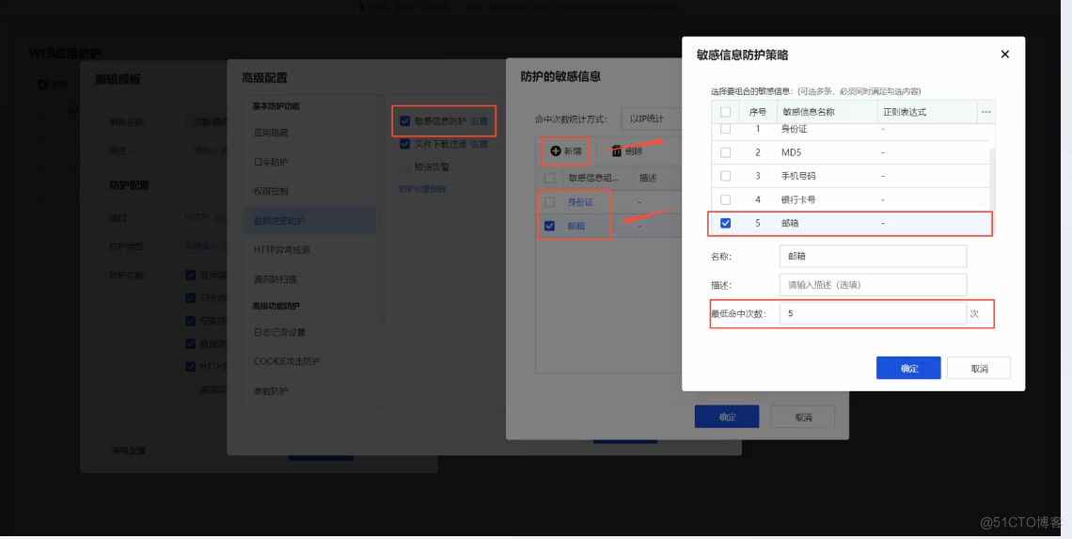Click 确定 in 防护的敏感信息 dialog
The image size is (1072, 539).
tap(727, 417)
